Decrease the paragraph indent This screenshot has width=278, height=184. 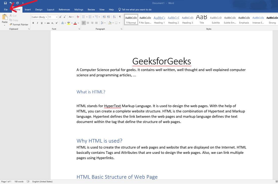tap(104, 17)
